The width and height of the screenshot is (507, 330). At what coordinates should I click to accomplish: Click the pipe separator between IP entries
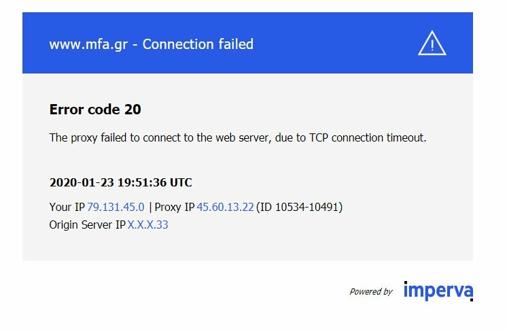[150, 208]
